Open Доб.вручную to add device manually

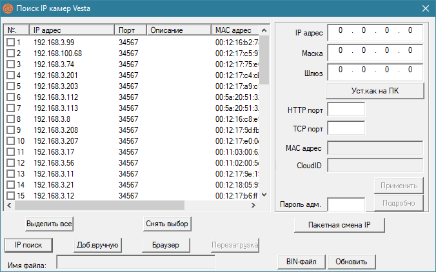tap(97, 245)
